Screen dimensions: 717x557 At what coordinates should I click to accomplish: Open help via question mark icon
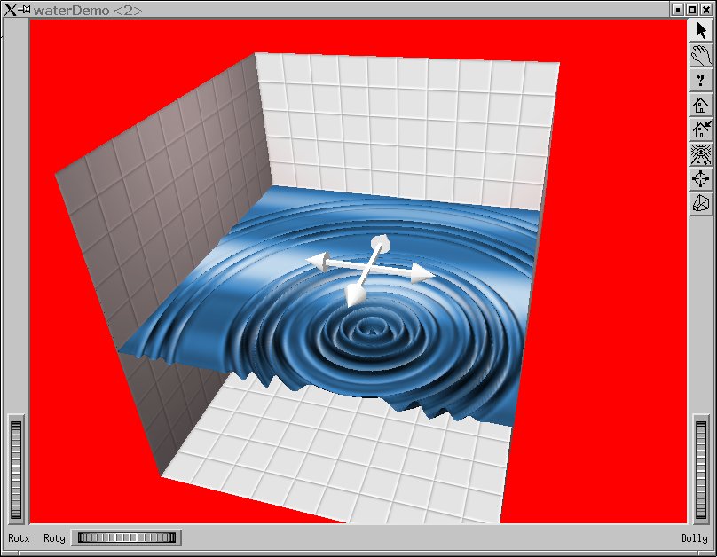[x=700, y=81]
